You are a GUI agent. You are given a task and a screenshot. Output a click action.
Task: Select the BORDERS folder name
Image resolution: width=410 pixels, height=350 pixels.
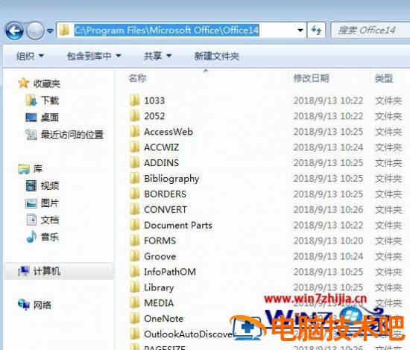tap(165, 194)
